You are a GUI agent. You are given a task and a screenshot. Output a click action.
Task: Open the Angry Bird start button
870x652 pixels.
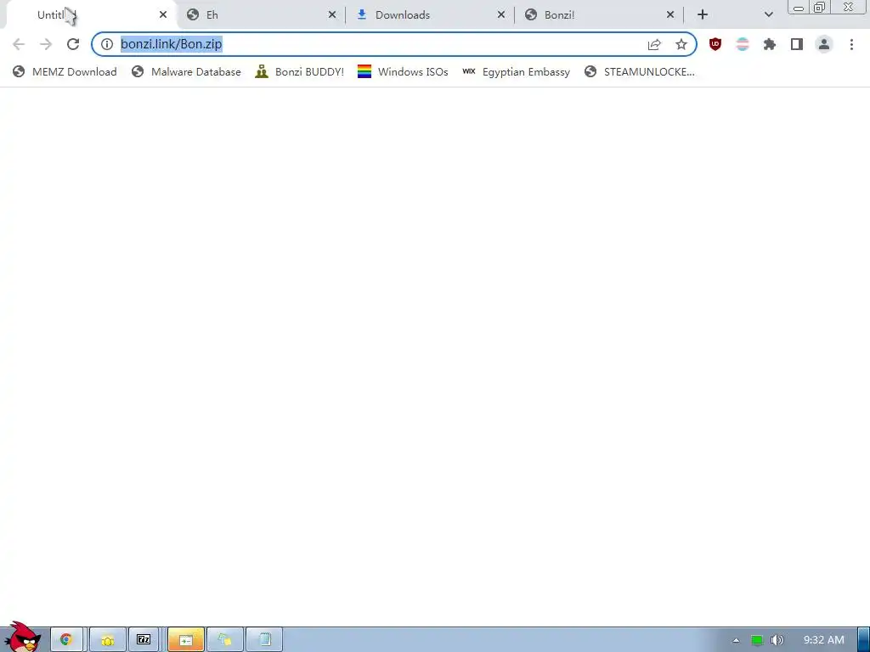tap(23, 637)
